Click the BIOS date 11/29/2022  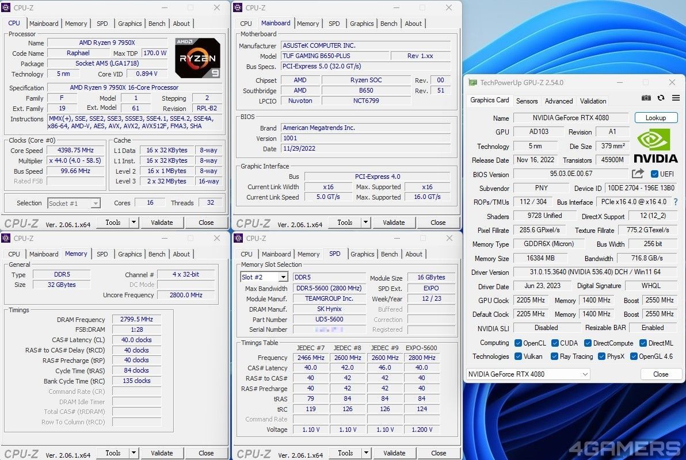coord(365,149)
